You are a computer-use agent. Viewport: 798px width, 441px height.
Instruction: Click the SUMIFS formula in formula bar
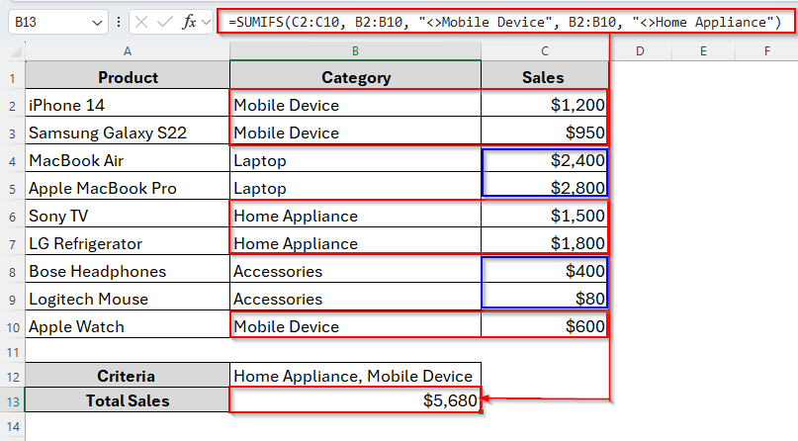click(x=504, y=22)
